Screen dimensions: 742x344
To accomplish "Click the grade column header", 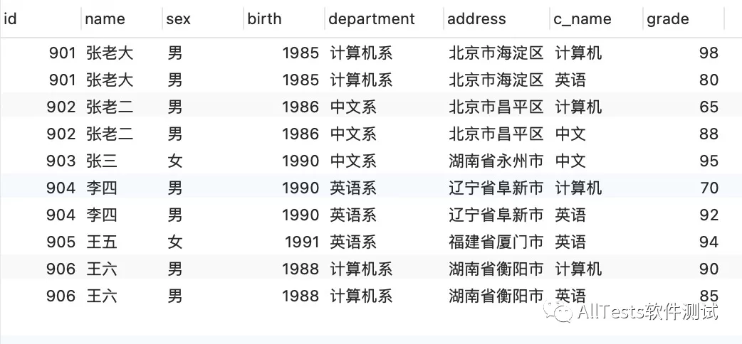I will click(668, 19).
